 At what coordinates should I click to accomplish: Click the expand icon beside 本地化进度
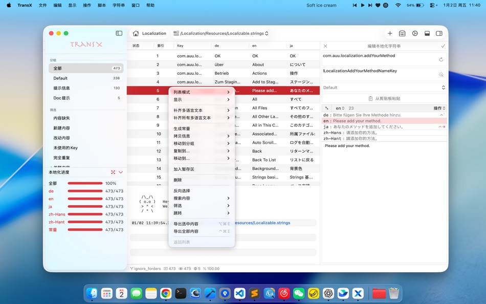point(113,172)
